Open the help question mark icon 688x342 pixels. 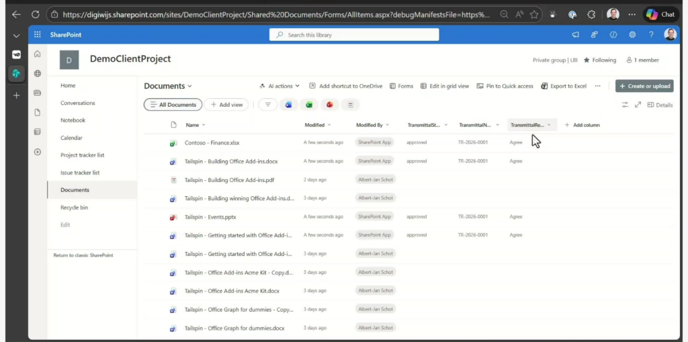click(x=651, y=35)
